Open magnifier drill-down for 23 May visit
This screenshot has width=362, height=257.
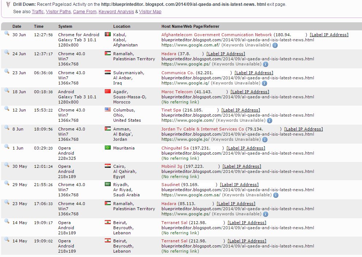[x=7, y=202]
